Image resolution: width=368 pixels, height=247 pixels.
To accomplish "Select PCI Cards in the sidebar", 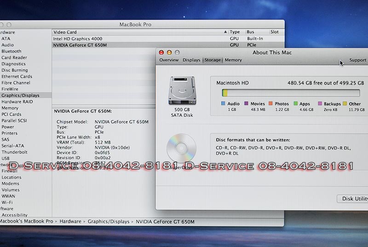I will pyautogui.click(x=11, y=115).
